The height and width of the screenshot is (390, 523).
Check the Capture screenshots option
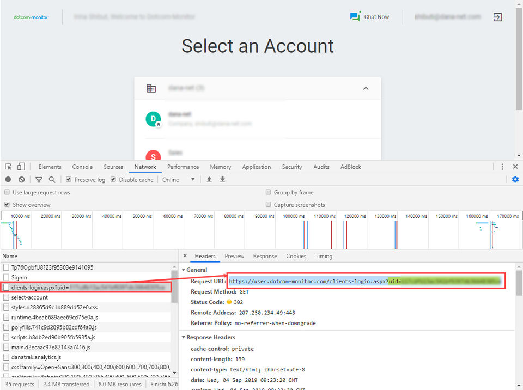(269, 205)
